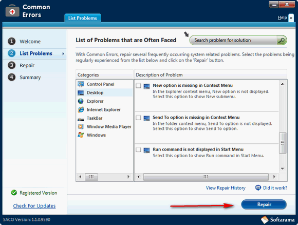Click the TaskBar category icon

(x=81, y=119)
